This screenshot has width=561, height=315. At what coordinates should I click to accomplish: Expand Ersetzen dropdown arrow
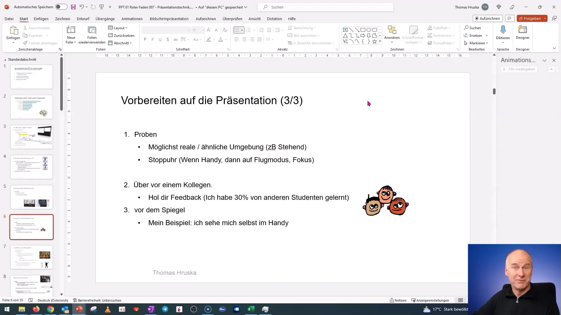coord(486,36)
